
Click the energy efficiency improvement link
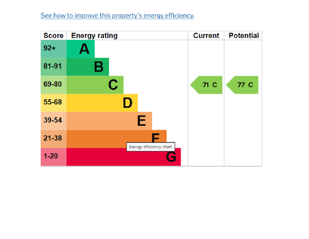117,15
